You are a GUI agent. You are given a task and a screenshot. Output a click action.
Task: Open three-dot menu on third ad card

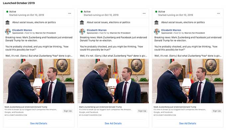[x=218, y=13]
